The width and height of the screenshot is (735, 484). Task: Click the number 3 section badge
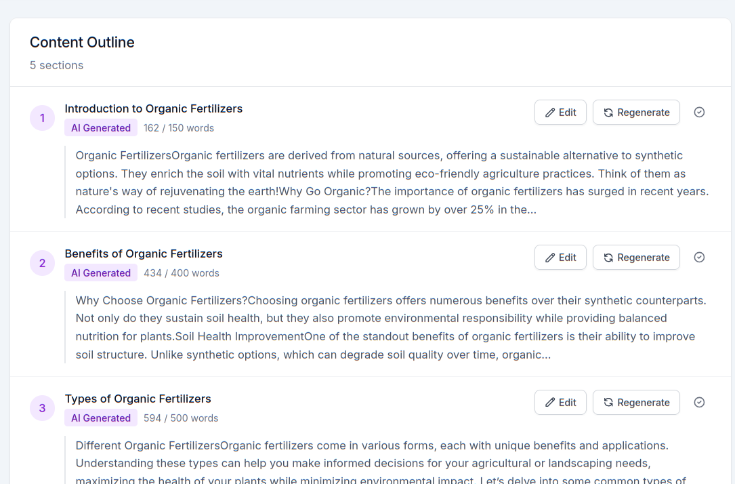(42, 409)
